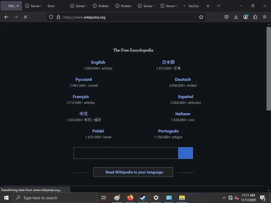Open the Deutsch Wikipedia link

tap(183, 79)
